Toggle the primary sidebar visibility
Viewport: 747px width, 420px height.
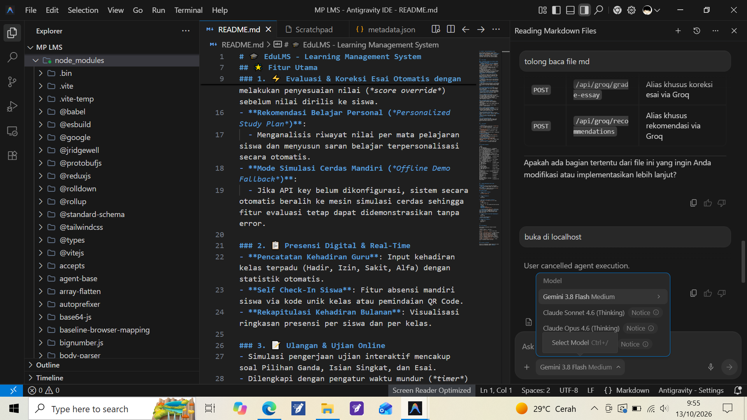pos(556,10)
